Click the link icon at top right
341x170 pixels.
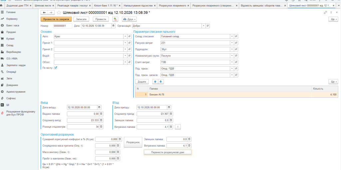tap(325, 13)
